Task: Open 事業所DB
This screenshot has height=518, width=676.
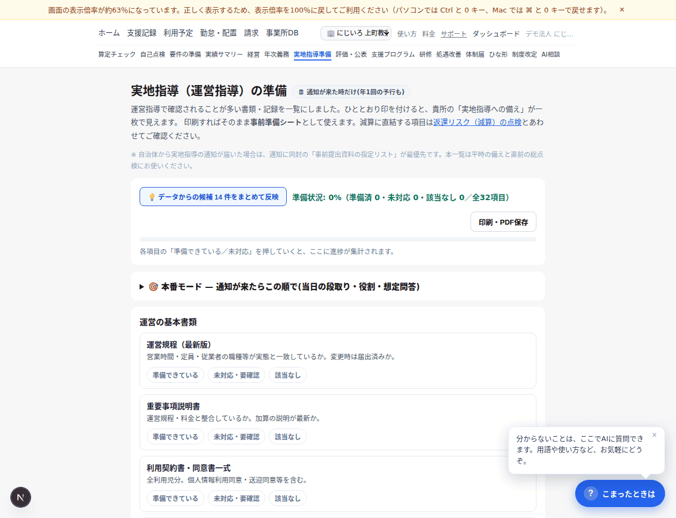Action: [282, 33]
